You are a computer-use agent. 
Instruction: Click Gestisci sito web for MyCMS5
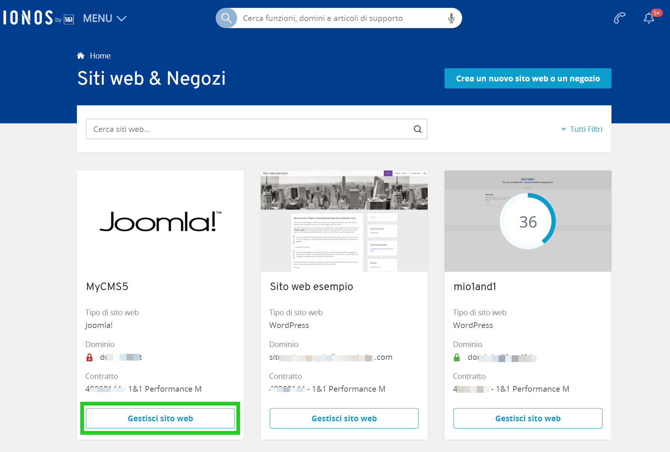[x=160, y=418]
